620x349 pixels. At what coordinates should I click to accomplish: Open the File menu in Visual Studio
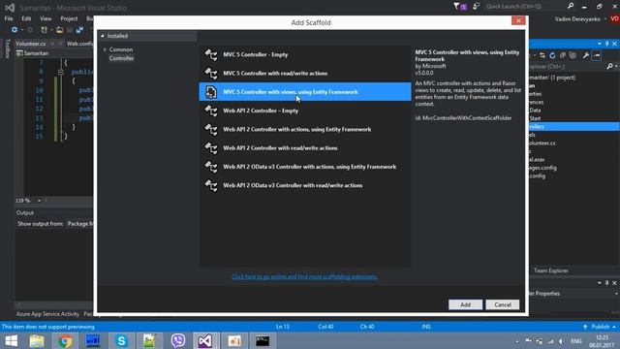coord(9,18)
